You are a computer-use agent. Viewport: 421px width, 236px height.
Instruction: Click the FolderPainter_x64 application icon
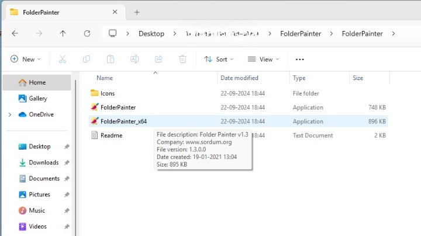coord(95,121)
